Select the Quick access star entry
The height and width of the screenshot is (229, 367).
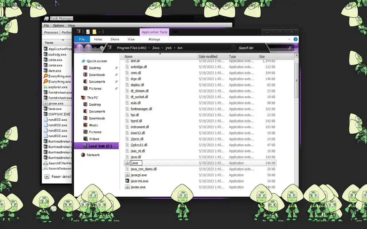coord(94,61)
